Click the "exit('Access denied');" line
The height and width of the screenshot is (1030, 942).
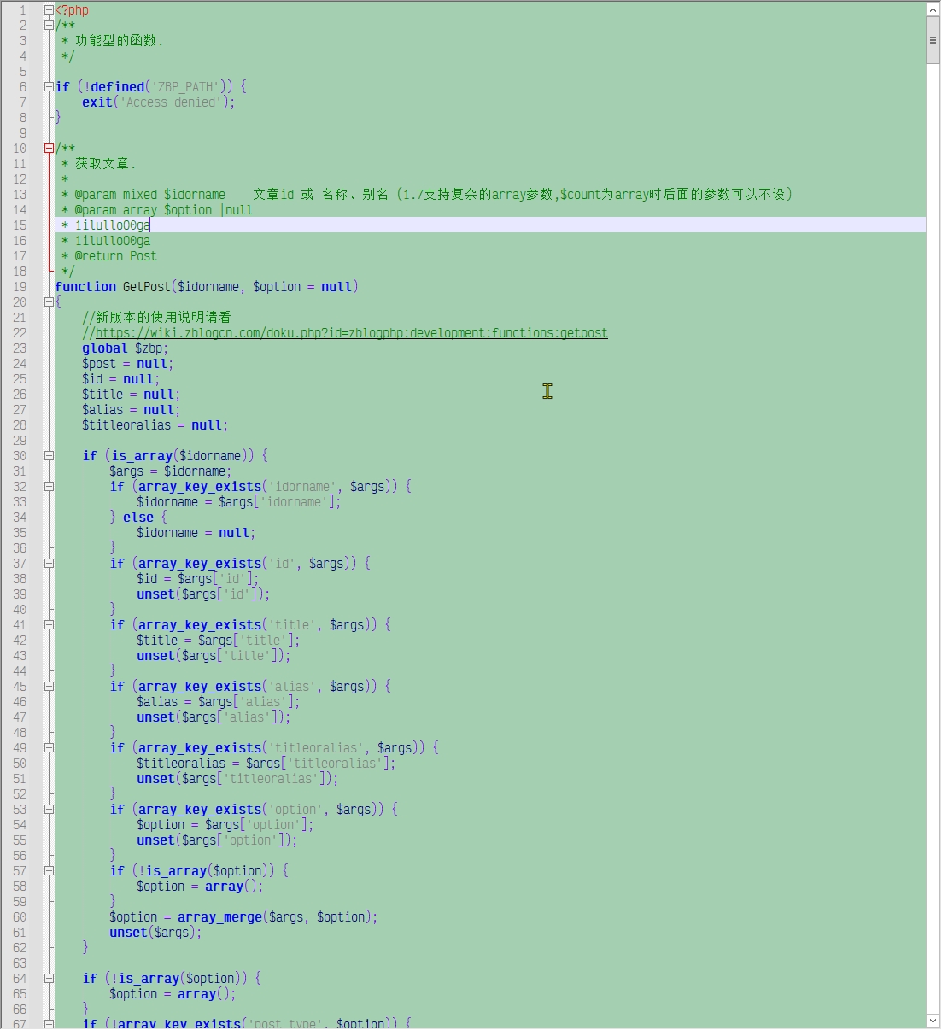[x=159, y=102]
